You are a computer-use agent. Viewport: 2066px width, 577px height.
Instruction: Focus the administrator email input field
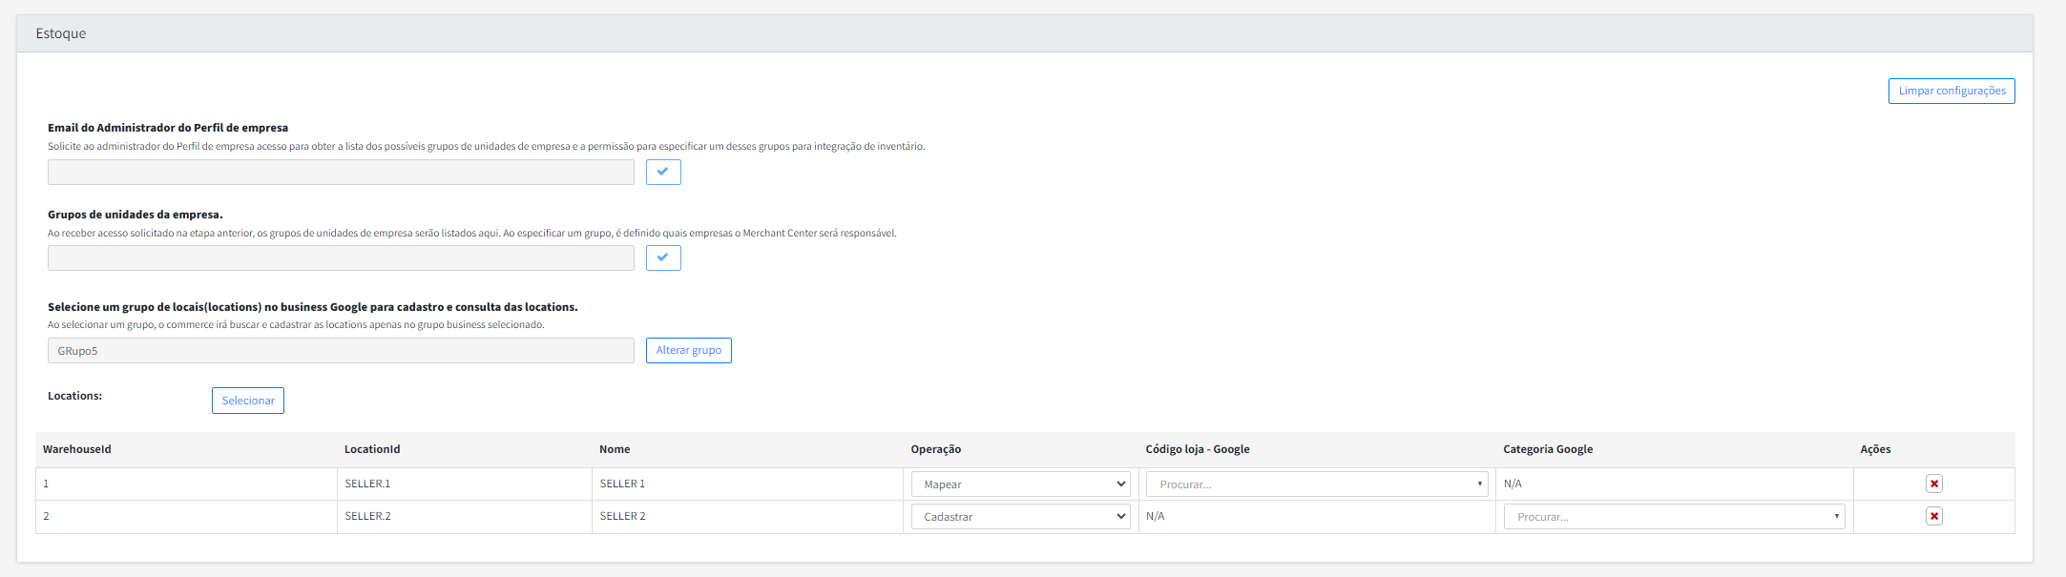point(341,173)
